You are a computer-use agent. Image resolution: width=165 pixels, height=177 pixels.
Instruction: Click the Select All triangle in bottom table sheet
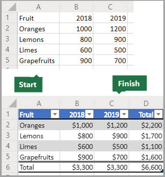[13, 104]
